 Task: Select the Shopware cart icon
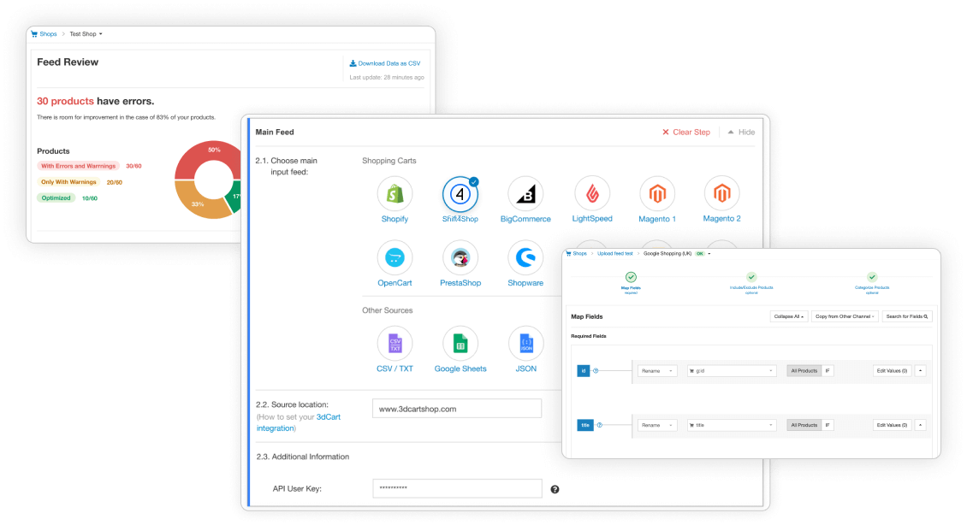pos(525,257)
